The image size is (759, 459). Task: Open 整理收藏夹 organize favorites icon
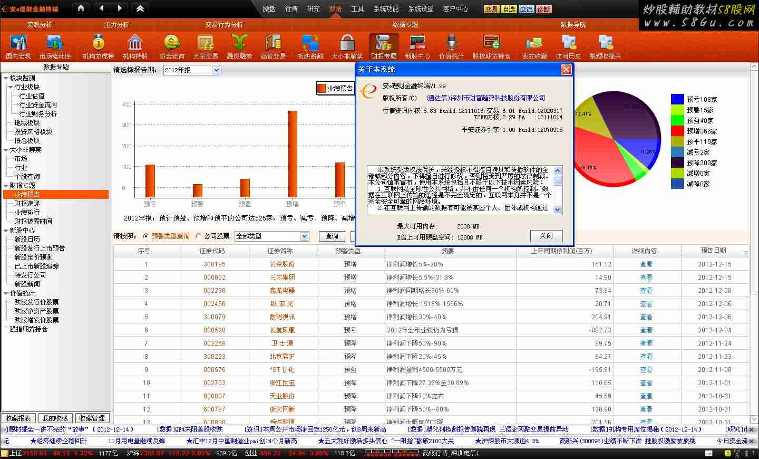click(605, 46)
